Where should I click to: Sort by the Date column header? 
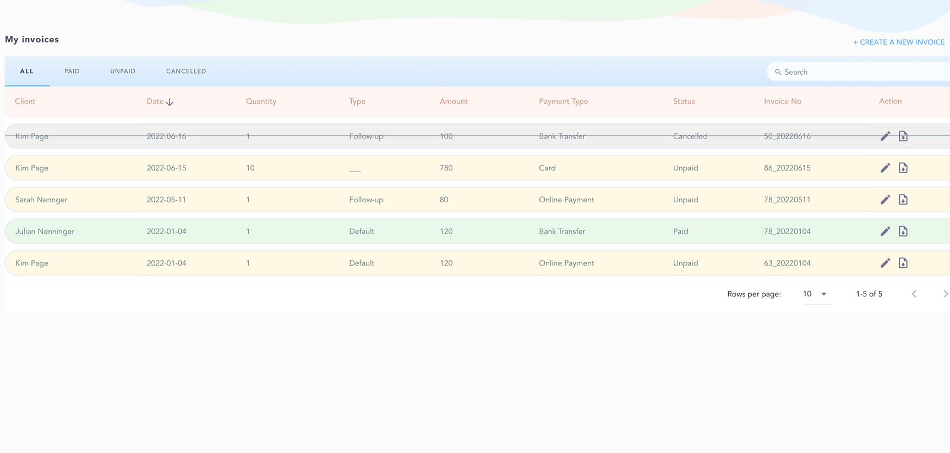[x=155, y=101]
